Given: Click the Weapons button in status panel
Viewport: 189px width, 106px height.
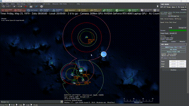Looking at the screenshot, I should click(x=182, y=42).
